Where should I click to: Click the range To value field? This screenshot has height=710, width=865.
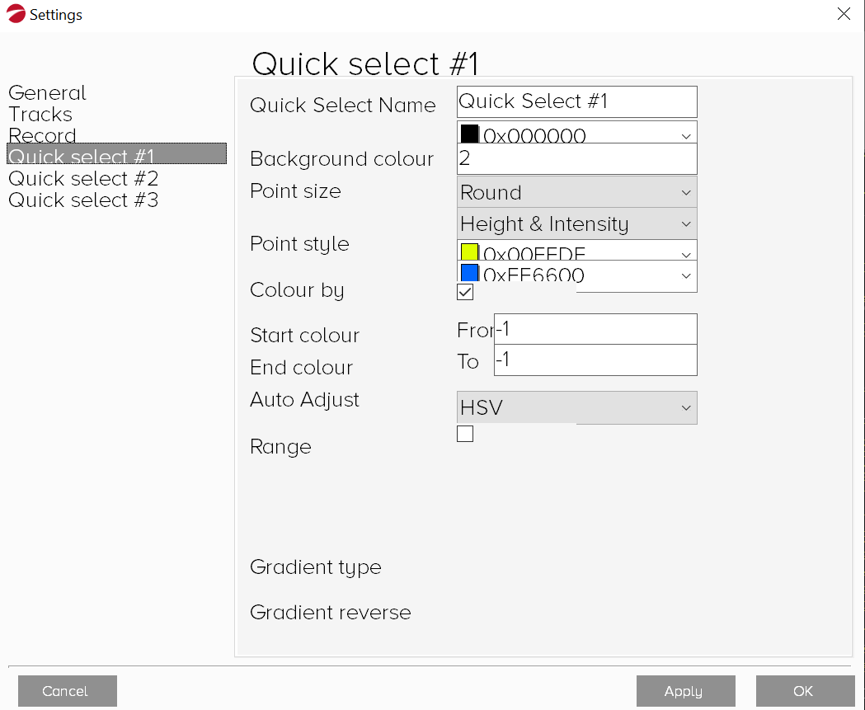click(595, 360)
